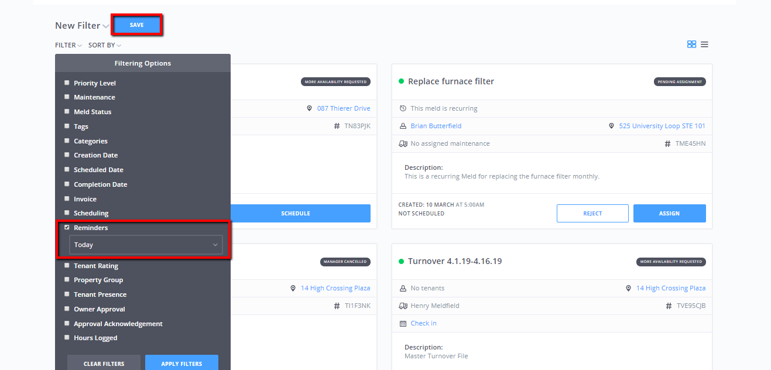Click the green status dot beside Replace furnace filter

coord(401,81)
